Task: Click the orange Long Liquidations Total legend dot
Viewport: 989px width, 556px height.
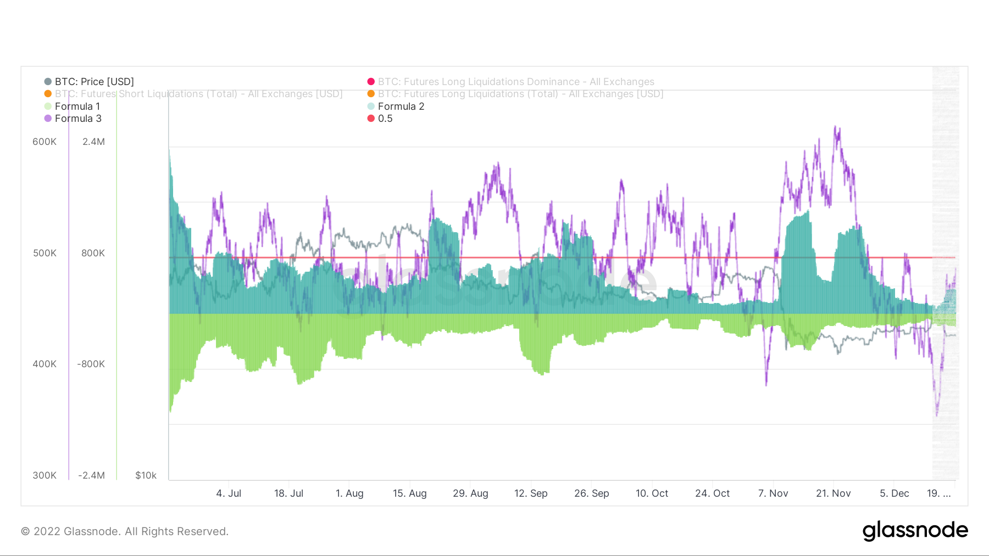Action: [371, 94]
